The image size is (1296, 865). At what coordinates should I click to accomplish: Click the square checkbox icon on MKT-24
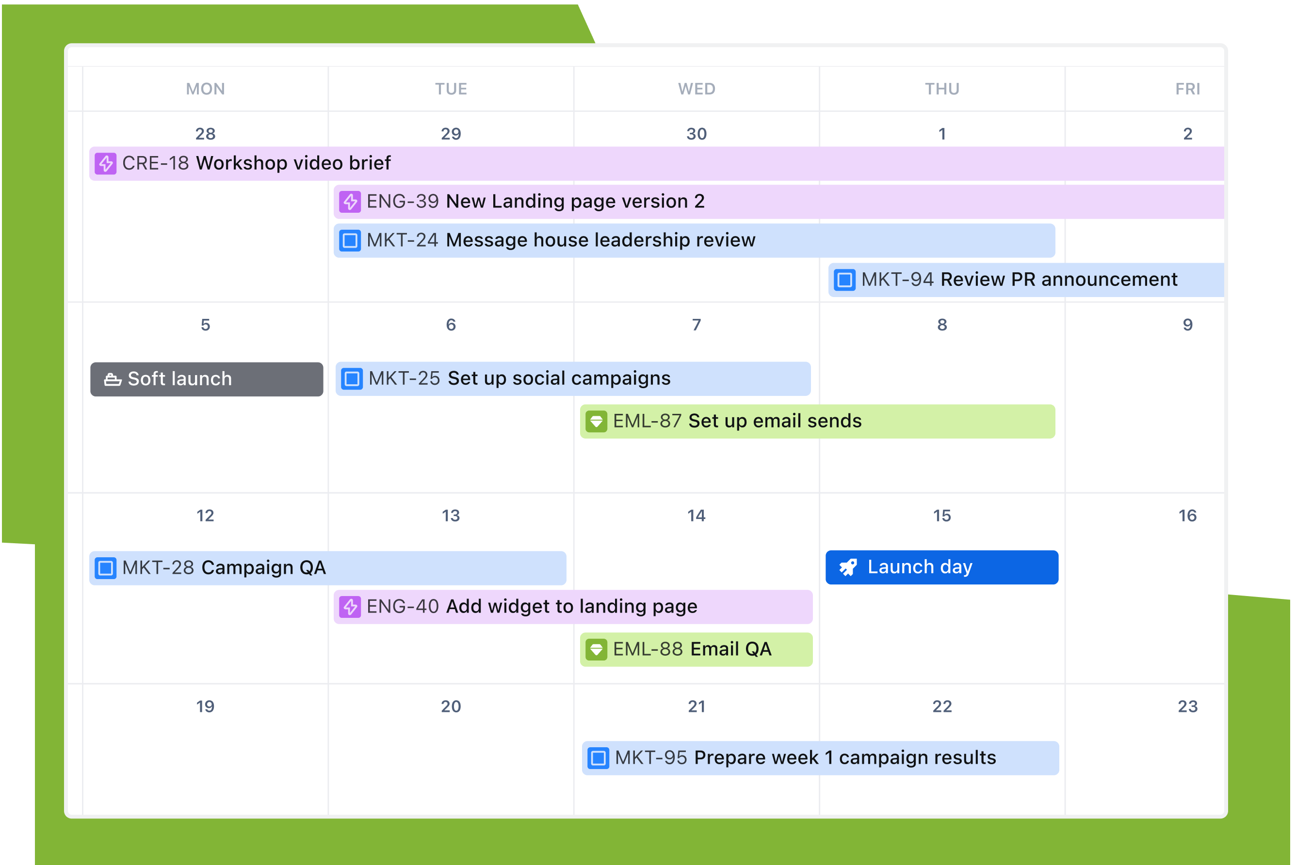coord(351,240)
